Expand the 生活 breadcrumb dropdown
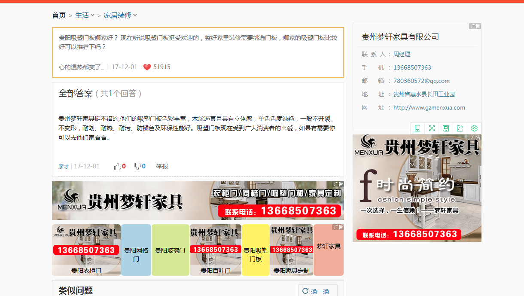Screen dimensions: 524x296 point(92,15)
